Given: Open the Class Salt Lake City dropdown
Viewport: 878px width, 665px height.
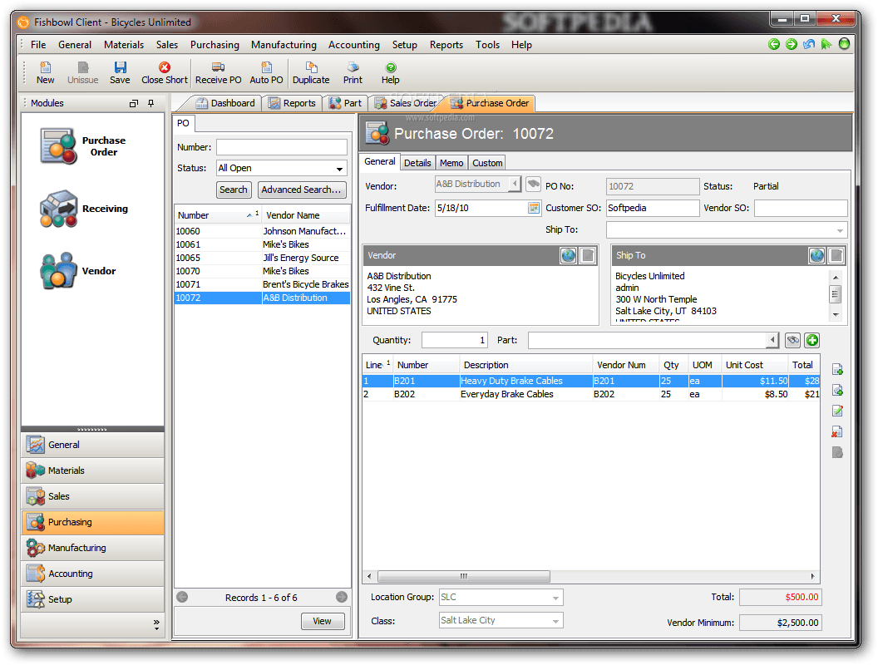Looking at the screenshot, I should (x=555, y=621).
